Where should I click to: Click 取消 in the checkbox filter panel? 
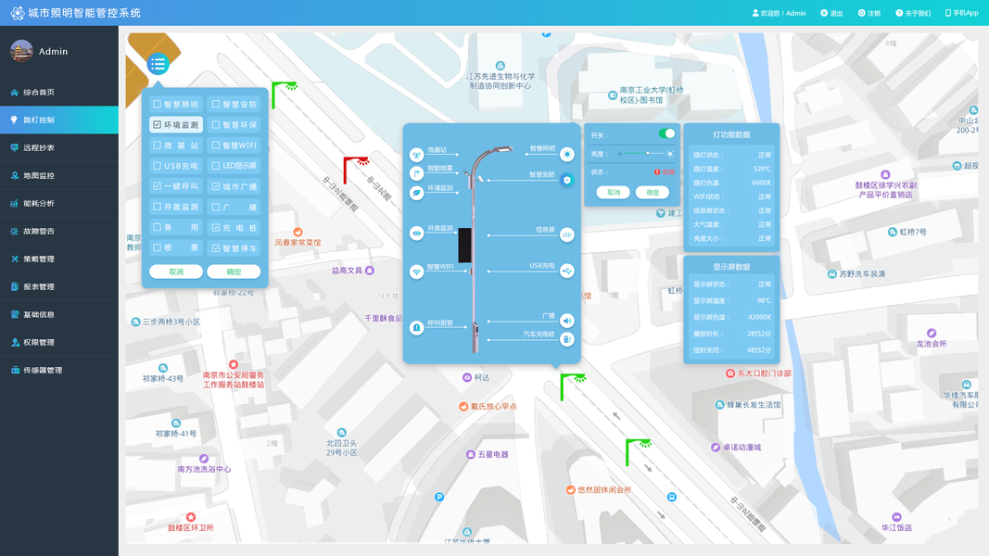pyautogui.click(x=176, y=272)
